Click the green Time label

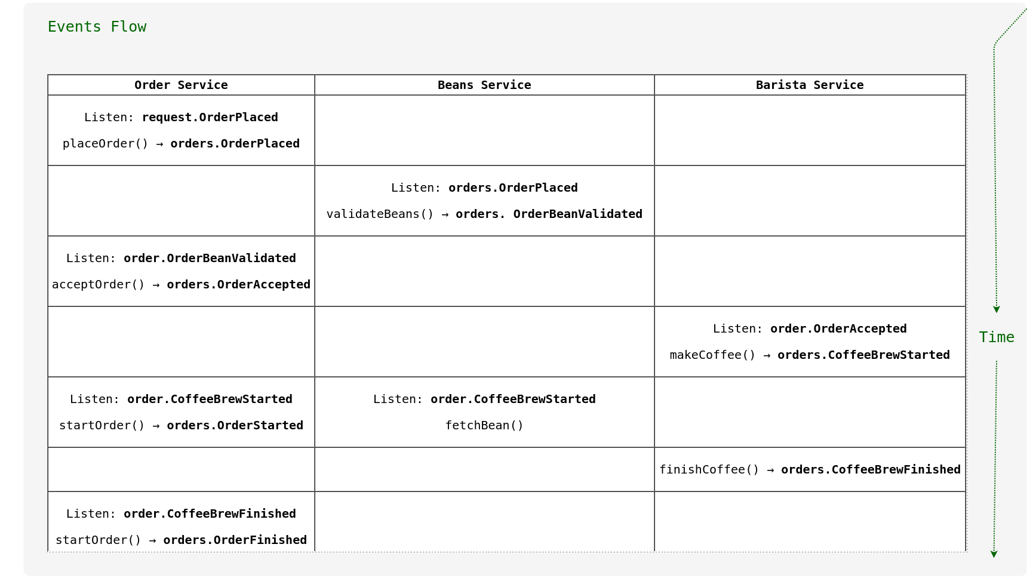click(x=996, y=337)
